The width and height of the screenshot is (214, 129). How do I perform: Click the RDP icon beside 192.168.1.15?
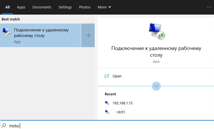pyautogui.click(x=107, y=103)
